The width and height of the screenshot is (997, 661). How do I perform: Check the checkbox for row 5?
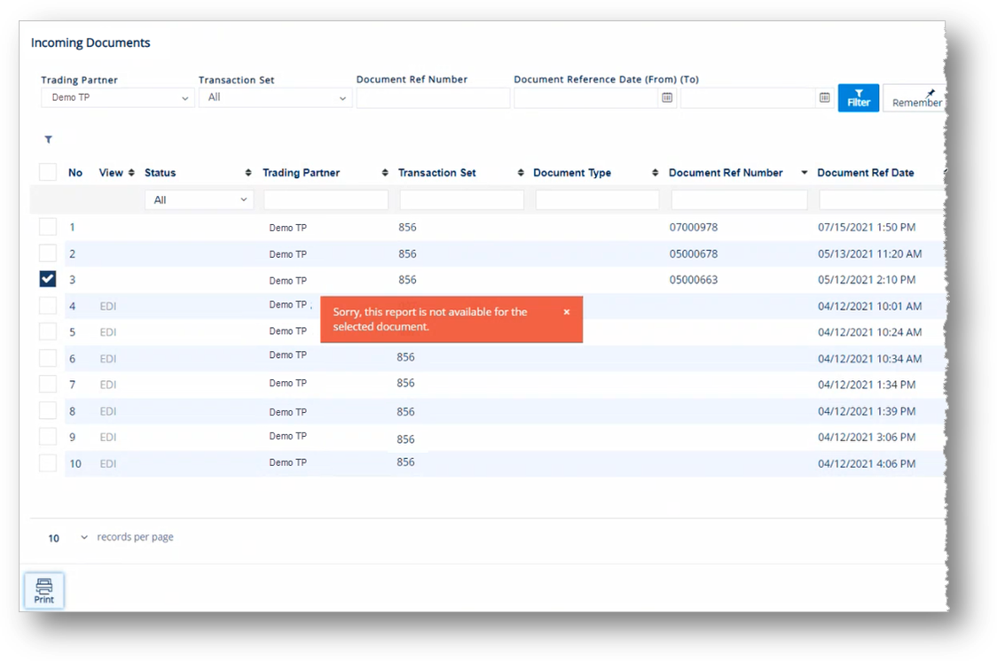coord(48,331)
